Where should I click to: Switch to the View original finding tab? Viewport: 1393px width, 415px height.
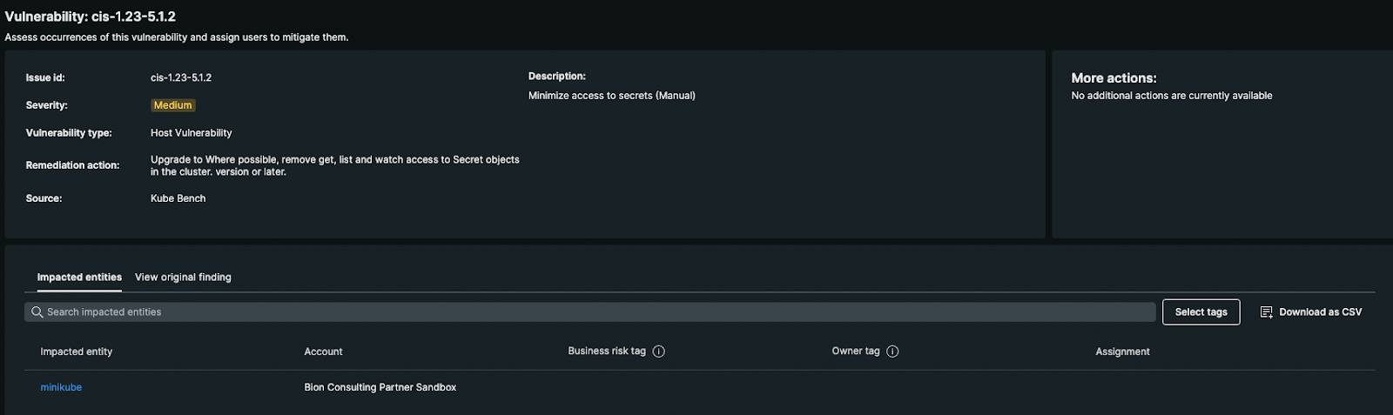pyautogui.click(x=183, y=278)
